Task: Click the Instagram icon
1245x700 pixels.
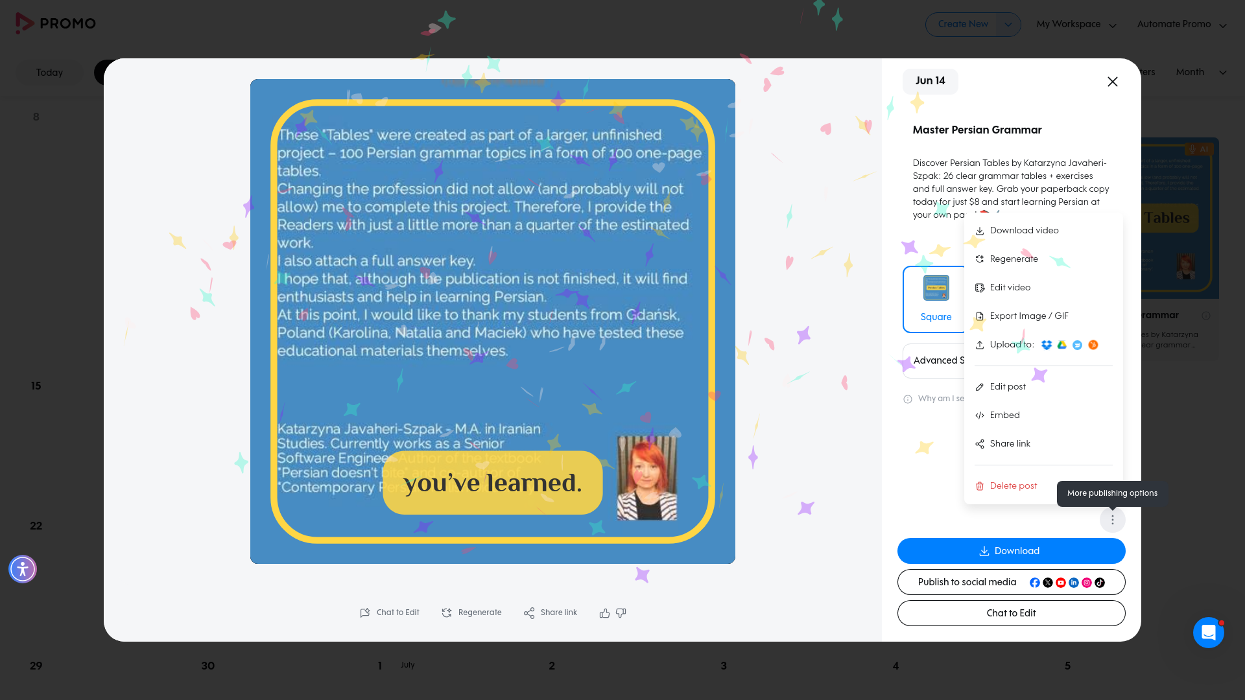Action: tap(1087, 583)
